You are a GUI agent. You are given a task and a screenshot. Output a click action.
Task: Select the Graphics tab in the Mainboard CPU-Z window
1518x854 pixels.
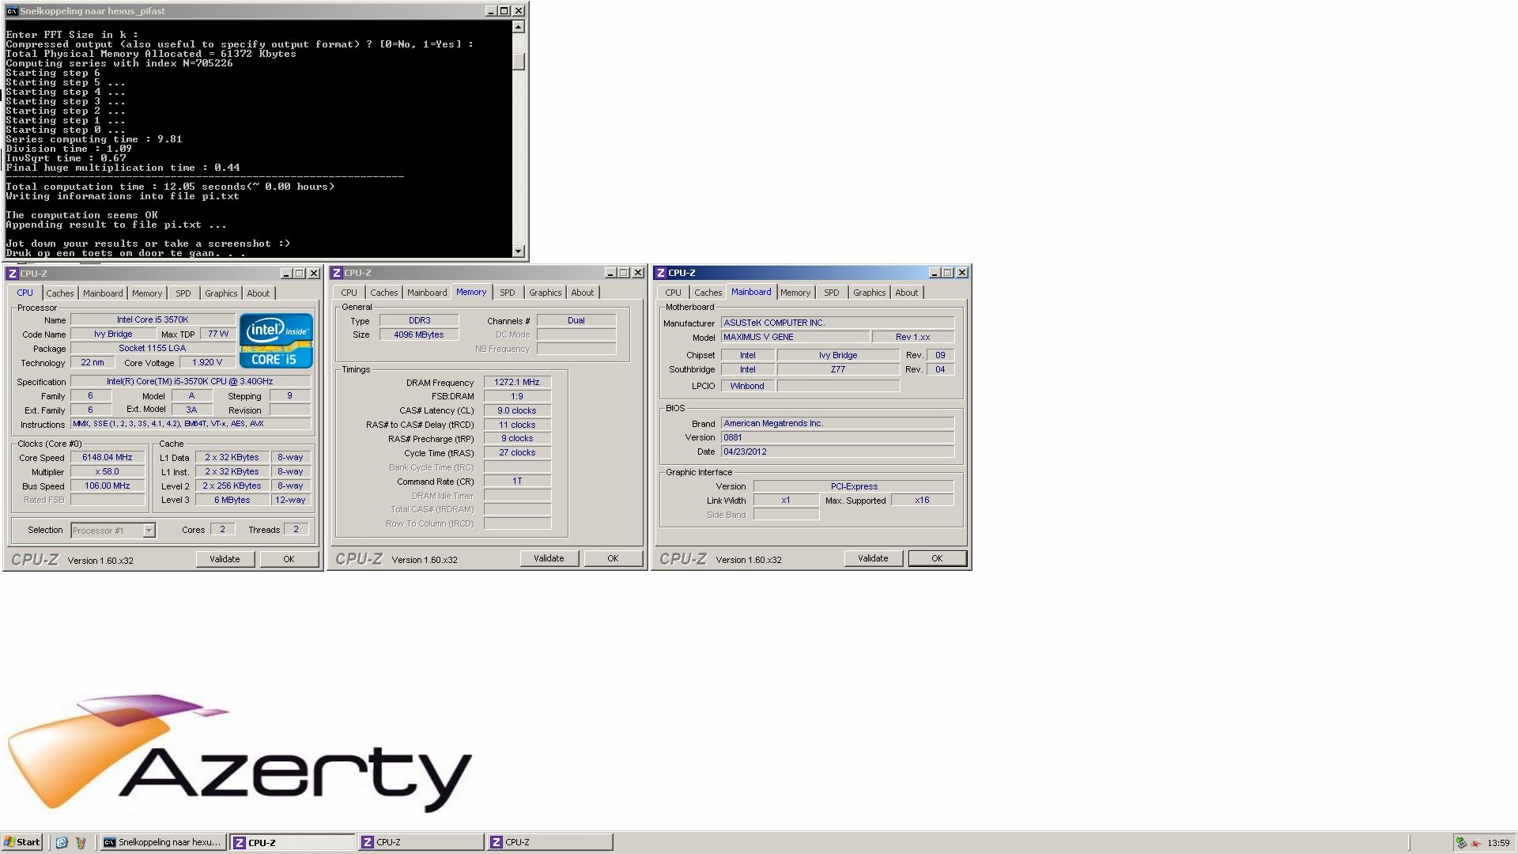pyautogui.click(x=869, y=293)
